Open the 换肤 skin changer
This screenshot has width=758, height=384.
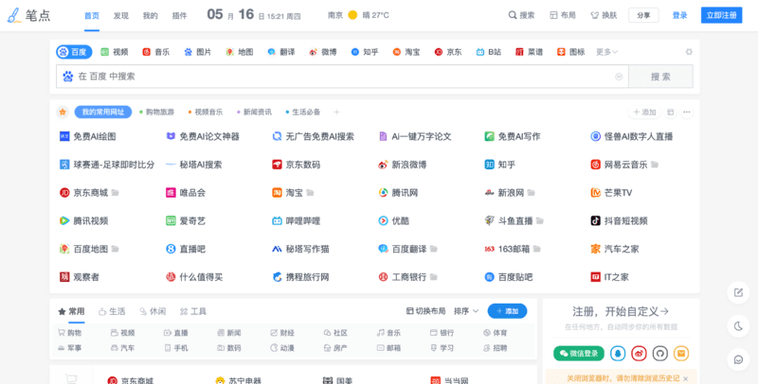pyautogui.click(x=604, y=15)
